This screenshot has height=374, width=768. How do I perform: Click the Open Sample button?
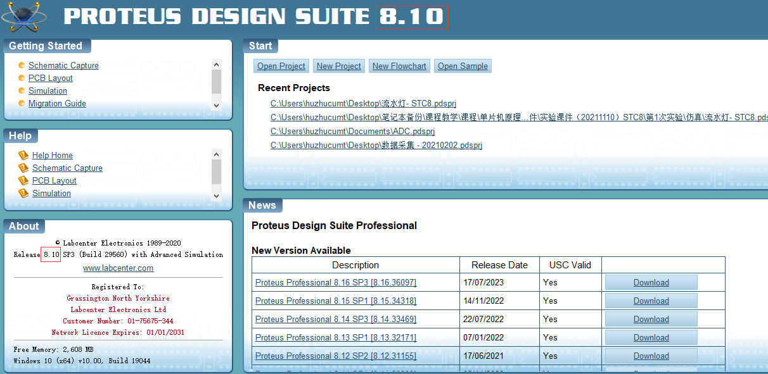click(x=463, y=66)
